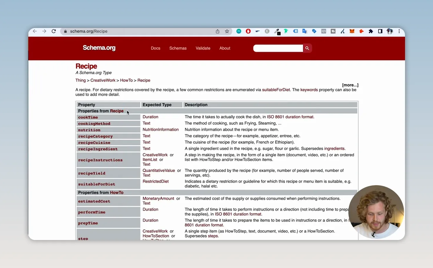Go back to the previous page
Image resolution: width=433 pixels, height=268 pixels.
(35, 31)
